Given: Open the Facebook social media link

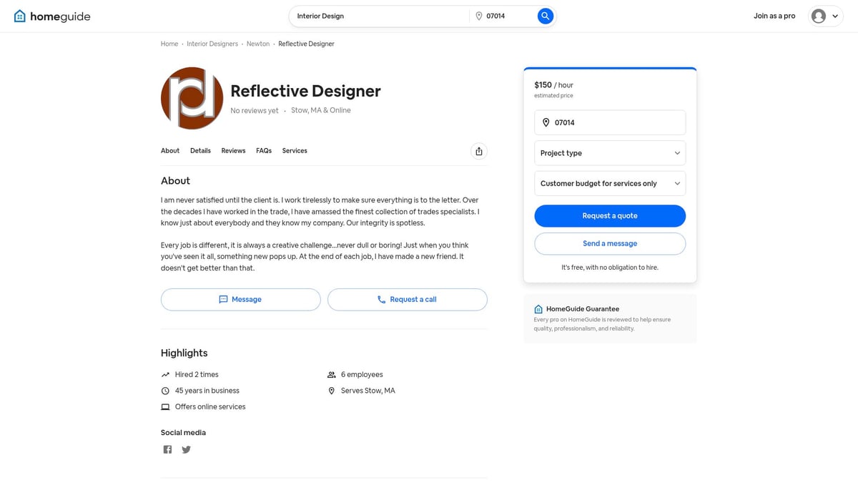Looking at the screenshot, I should [167, 449].
